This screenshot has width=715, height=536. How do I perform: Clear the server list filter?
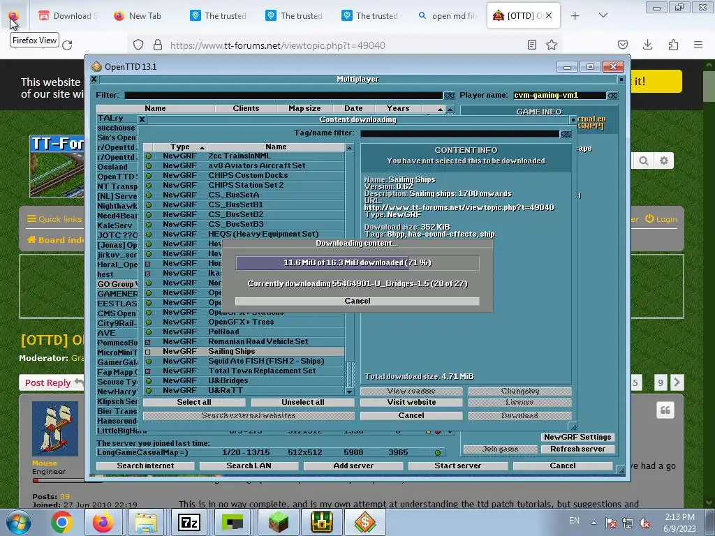449,95
